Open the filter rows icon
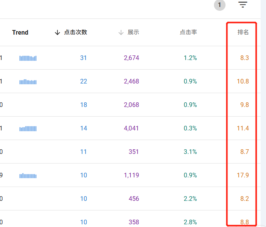This screenshot has height=227, width=266. point(242,5)
